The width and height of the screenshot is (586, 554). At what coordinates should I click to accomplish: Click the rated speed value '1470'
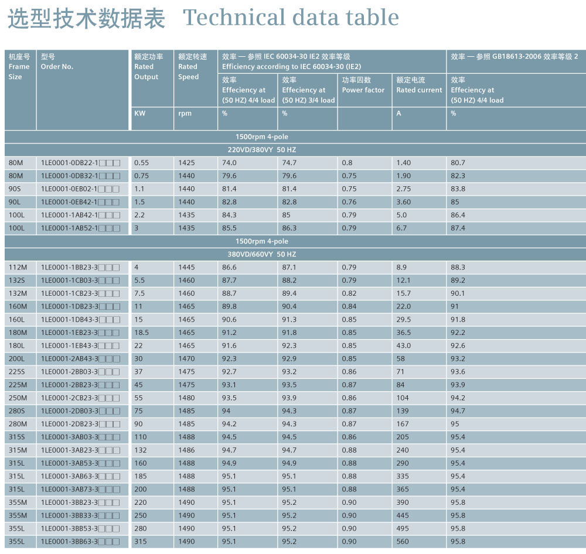186,358
